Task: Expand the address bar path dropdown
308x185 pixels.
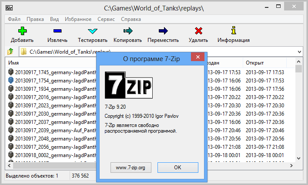Action: (x=299, y=52)
